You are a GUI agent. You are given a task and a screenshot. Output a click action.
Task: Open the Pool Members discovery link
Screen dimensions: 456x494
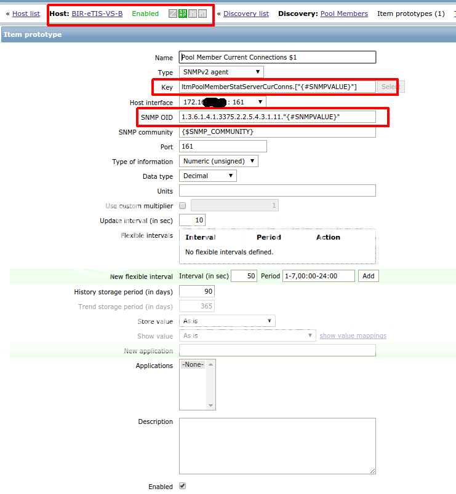coord(344,14)
